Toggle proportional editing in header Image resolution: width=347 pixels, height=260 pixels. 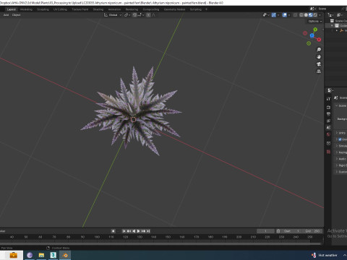click(148, 15)
